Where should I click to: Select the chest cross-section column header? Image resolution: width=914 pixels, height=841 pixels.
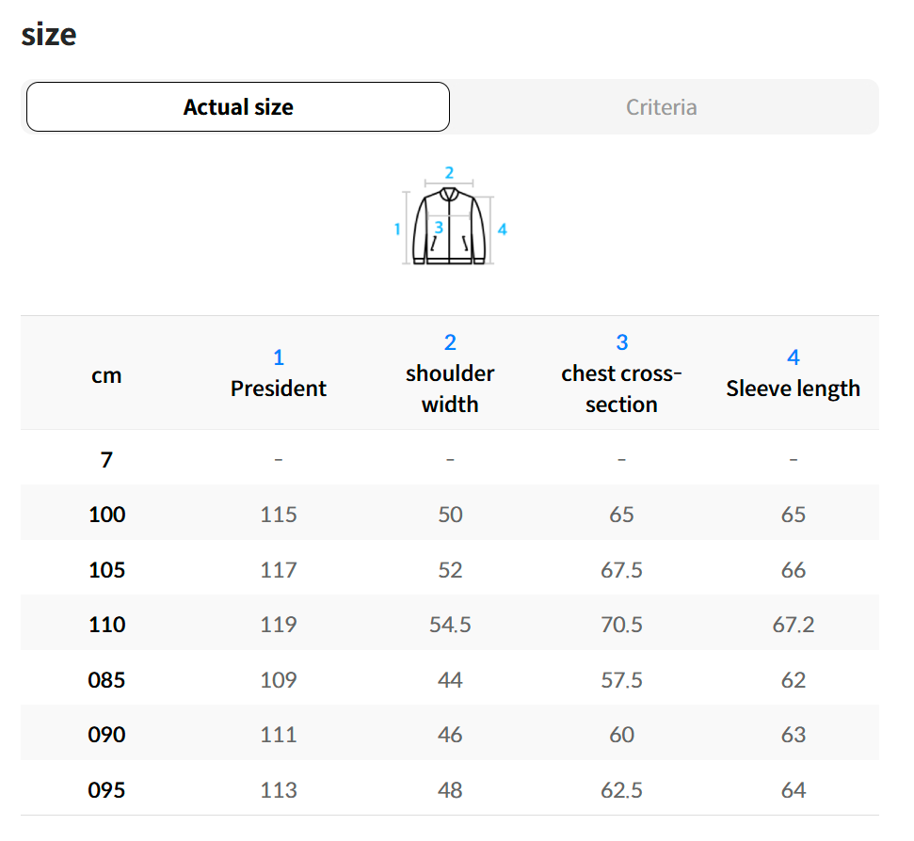621,389
